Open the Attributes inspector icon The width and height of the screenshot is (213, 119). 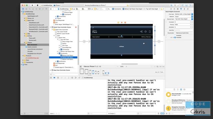181,9
